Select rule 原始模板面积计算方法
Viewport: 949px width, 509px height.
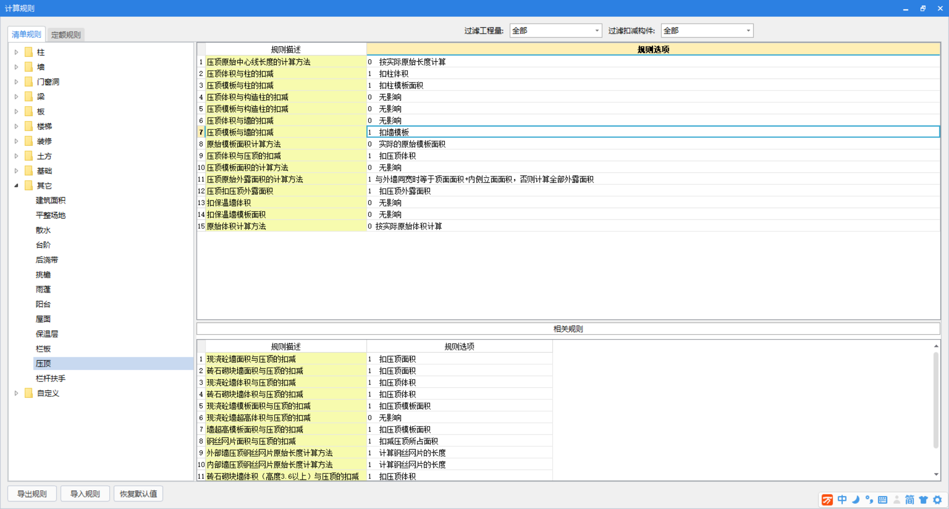point(286,144)
